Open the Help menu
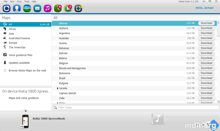The width and height of the screenshot is (220, 131). click(x=34, y=2)
